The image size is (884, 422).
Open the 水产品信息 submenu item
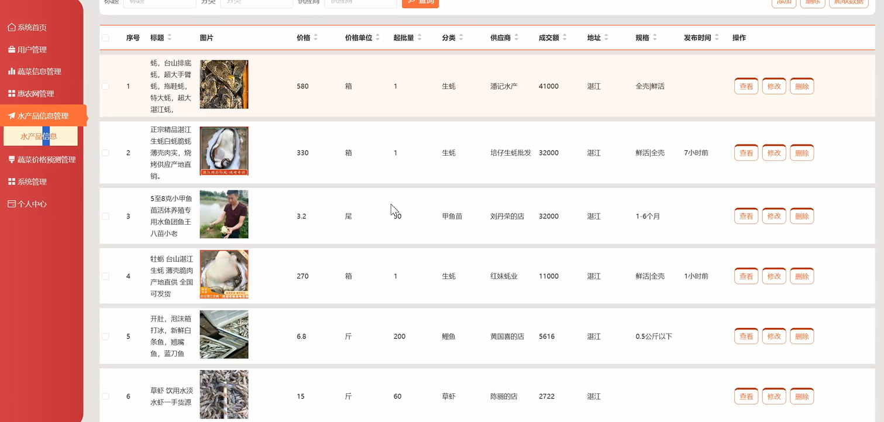(x=40, y=136)
